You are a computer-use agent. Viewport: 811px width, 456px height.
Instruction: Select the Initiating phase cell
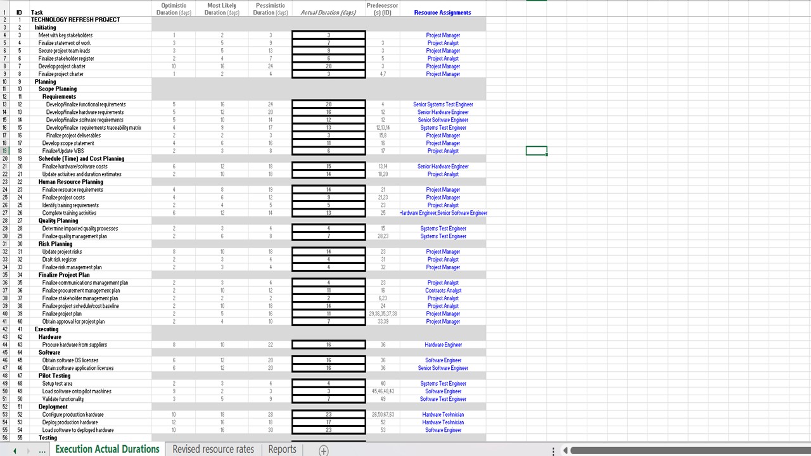(x=45, y=27)
